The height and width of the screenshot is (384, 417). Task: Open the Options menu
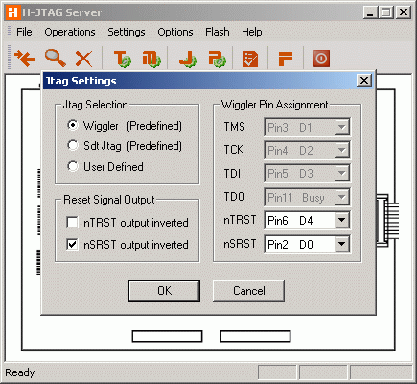175,32
